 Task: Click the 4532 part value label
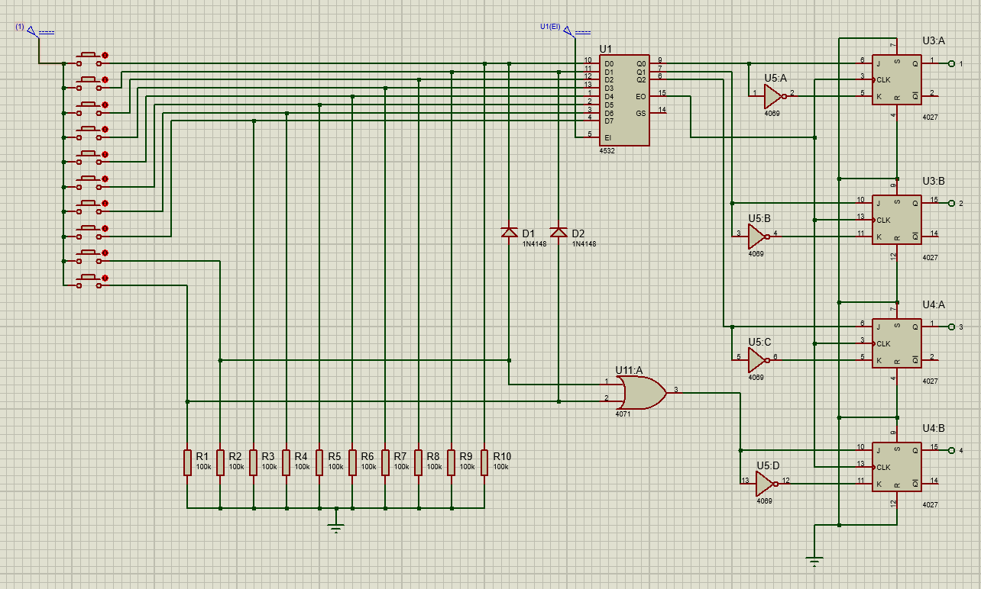607,151
